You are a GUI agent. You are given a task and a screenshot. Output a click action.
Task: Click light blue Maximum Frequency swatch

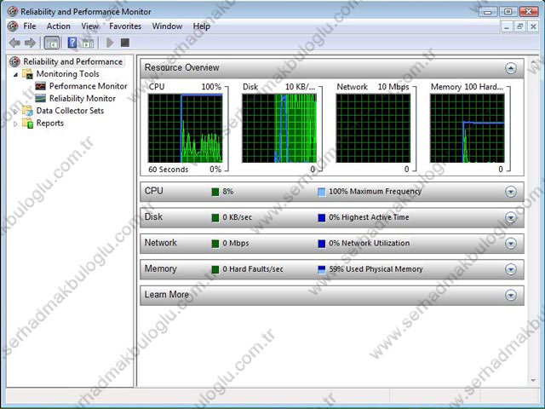(x=322, y=192)
